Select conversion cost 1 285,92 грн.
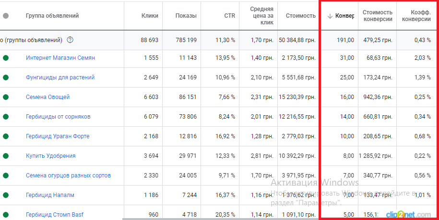This screenshot has width=439, height=220. pos(376,156)
